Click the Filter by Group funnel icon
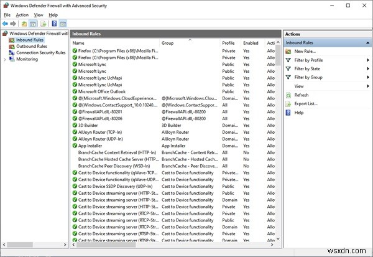The image size is (373, 257). click(x=288, y=77)
